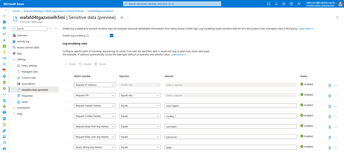Go to Home breadcrumb link
The image size is (344, 153).
click(15, 11)
